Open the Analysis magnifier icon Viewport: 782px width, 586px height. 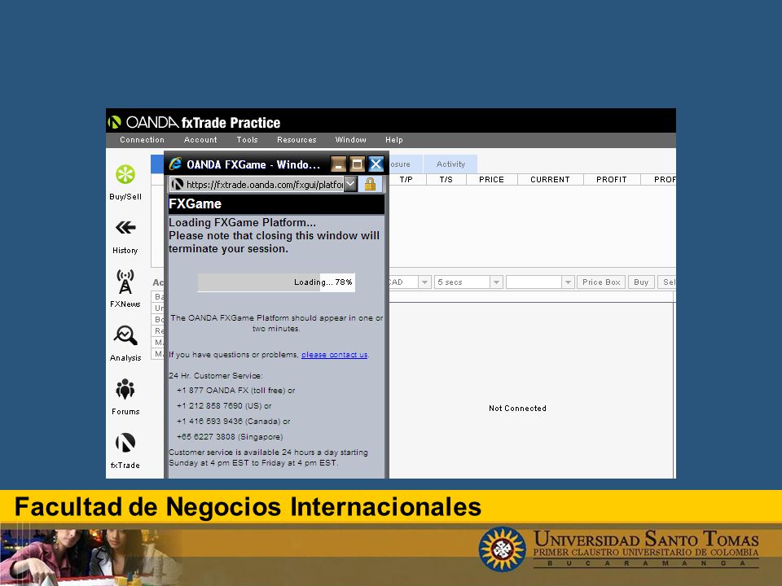point(125,343)
